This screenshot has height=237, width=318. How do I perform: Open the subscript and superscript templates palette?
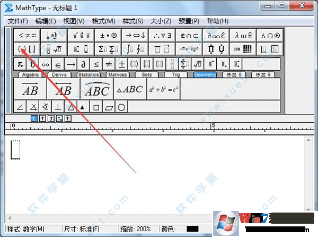click(81, 49)
